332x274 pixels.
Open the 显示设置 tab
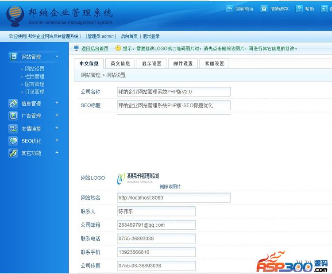click(151, 64)
